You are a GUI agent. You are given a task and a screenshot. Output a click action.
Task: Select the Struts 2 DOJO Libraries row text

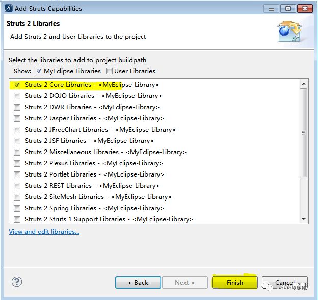[x=93, y=96]
